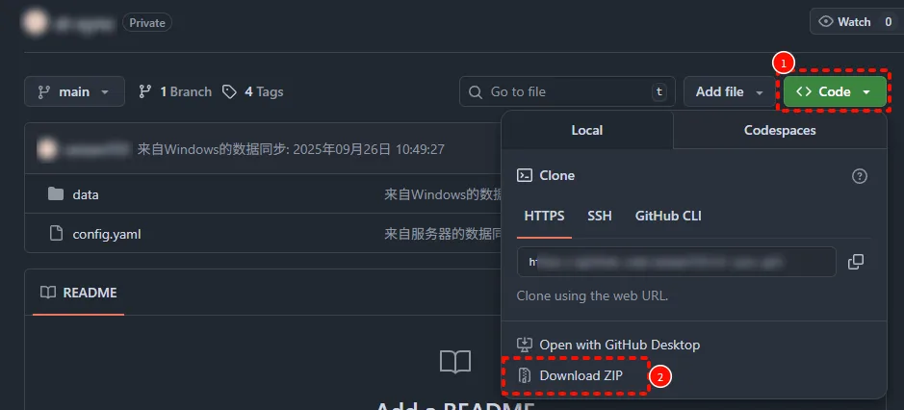Focus the Go to file search field
The height and width of the screenshot is (410, 904).
567,91
